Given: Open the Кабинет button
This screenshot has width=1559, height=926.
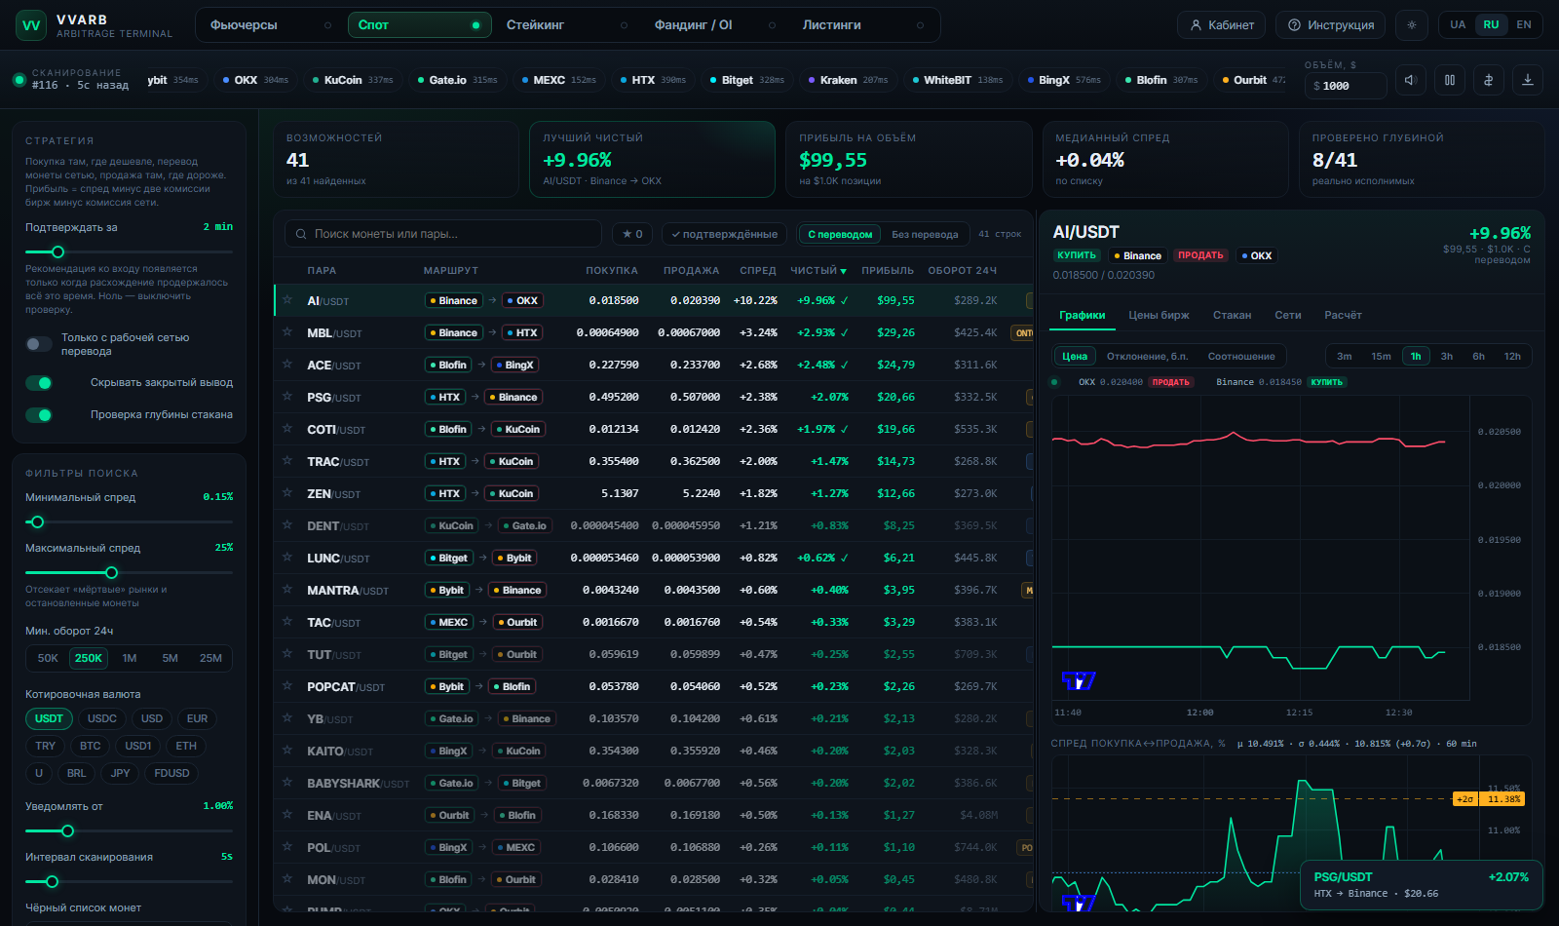Looking at the screenshot, I should 1222,25.
